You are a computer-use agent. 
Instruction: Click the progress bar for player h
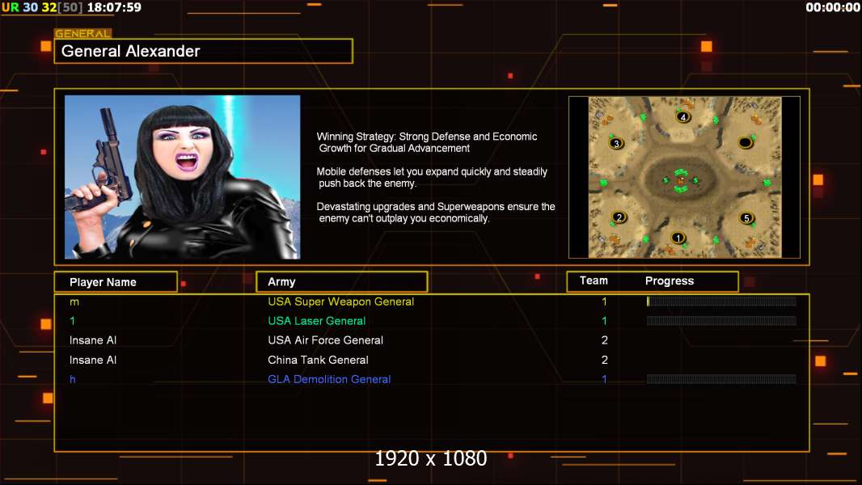click(x=721, y=379)
